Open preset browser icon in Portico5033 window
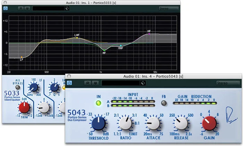Image resolution: width=243 pixels, height=146 pixels. (x=67, y=8)
